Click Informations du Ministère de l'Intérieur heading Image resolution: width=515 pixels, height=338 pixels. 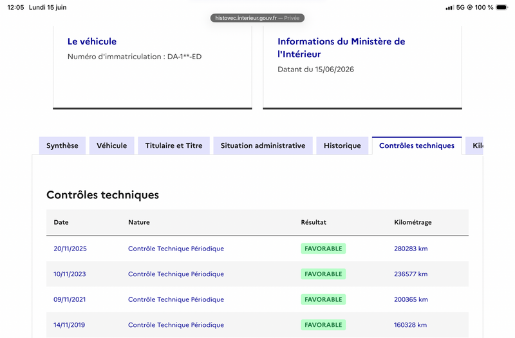341,48
